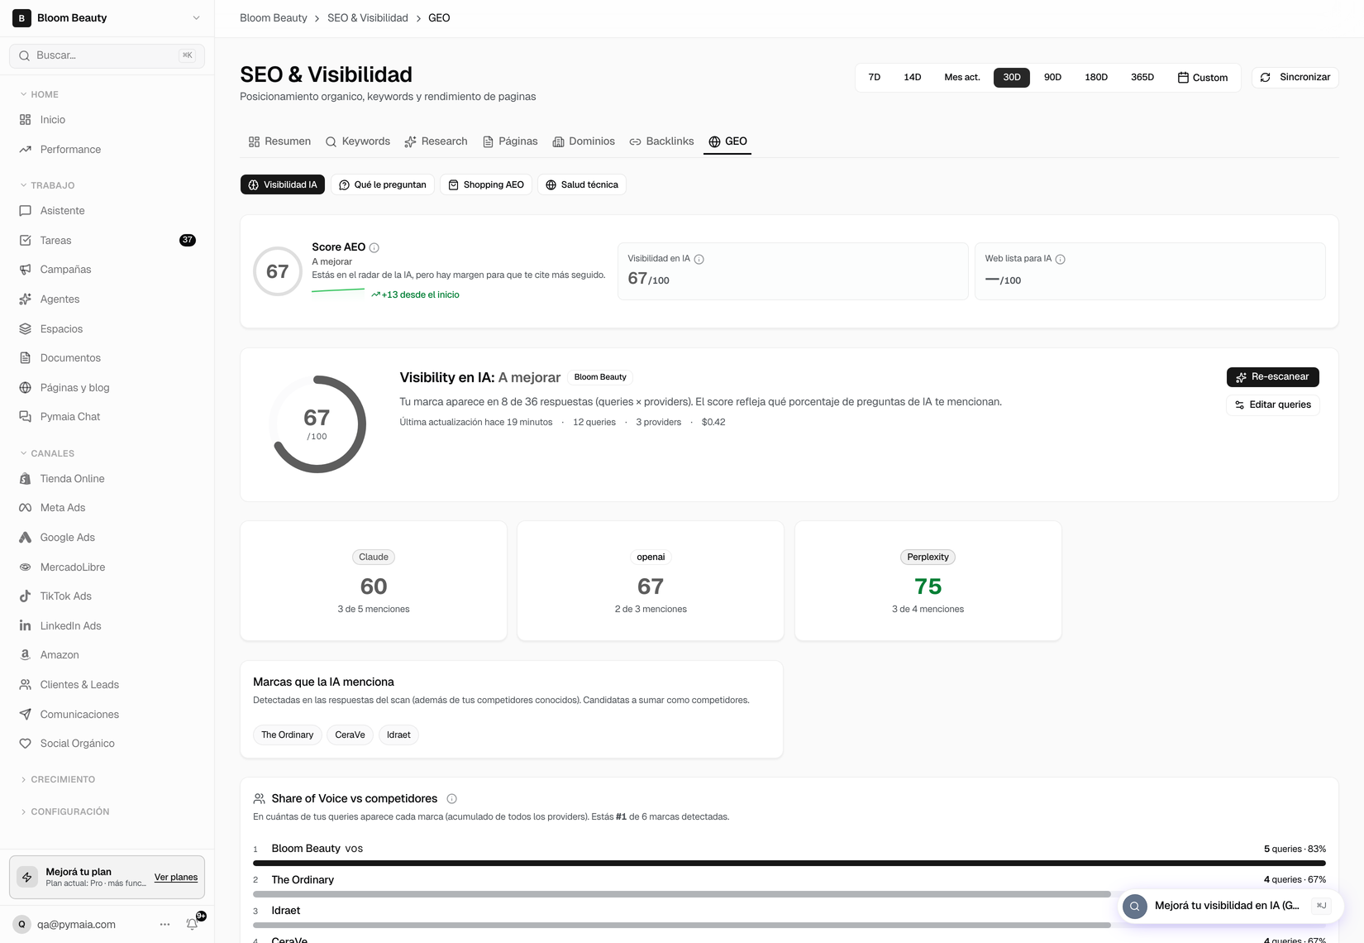The width and height of the screenshot is (1364, 943).
Task: Set date range to 90D
Action: pyautogui.click(x=1052, y=78)
